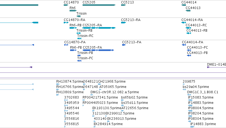The width and height of the screenshot is (226, 128).
Task: Select feature 3495546
Action: [72, 114]
